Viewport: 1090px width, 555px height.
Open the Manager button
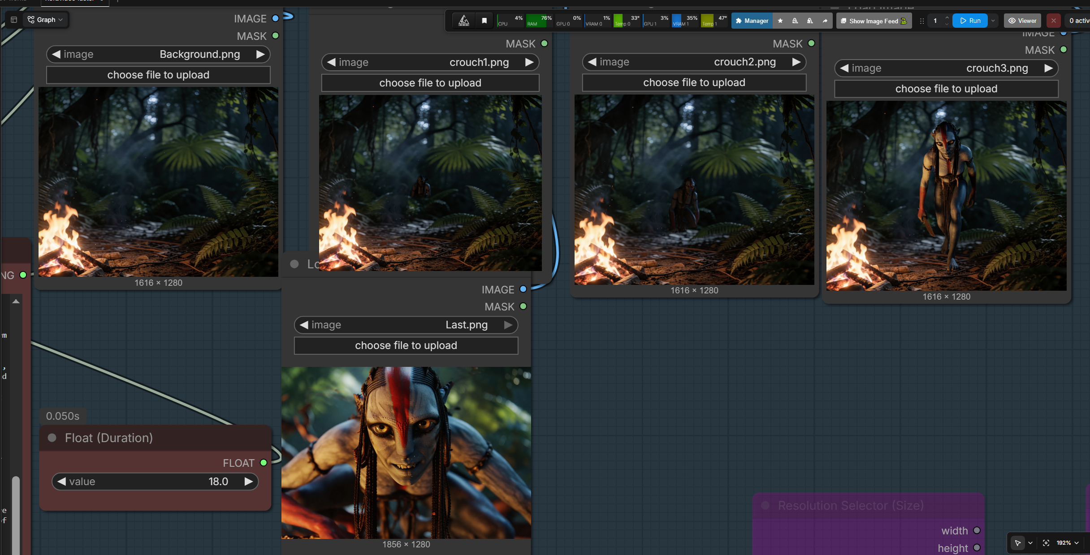point(752,21)
